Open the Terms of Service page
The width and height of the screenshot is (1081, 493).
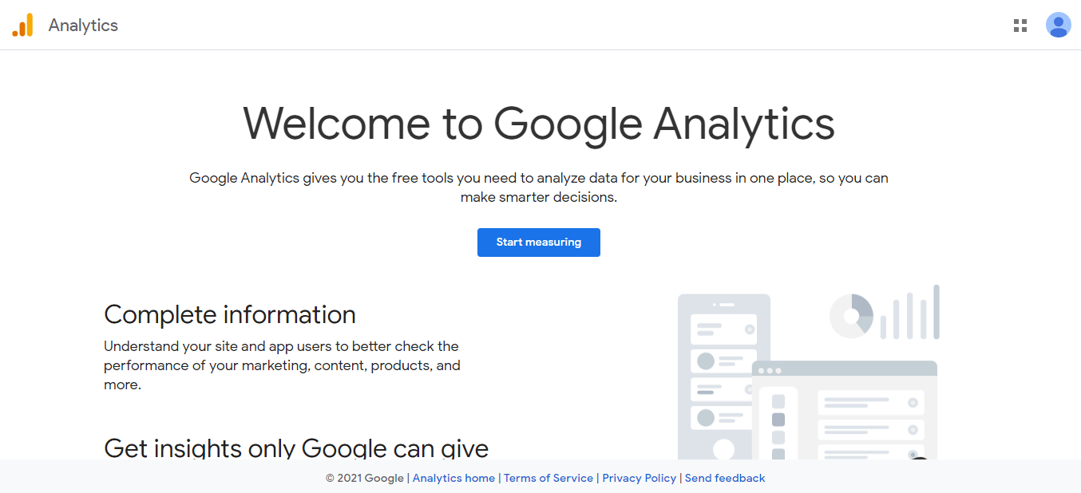click(548, 478)
